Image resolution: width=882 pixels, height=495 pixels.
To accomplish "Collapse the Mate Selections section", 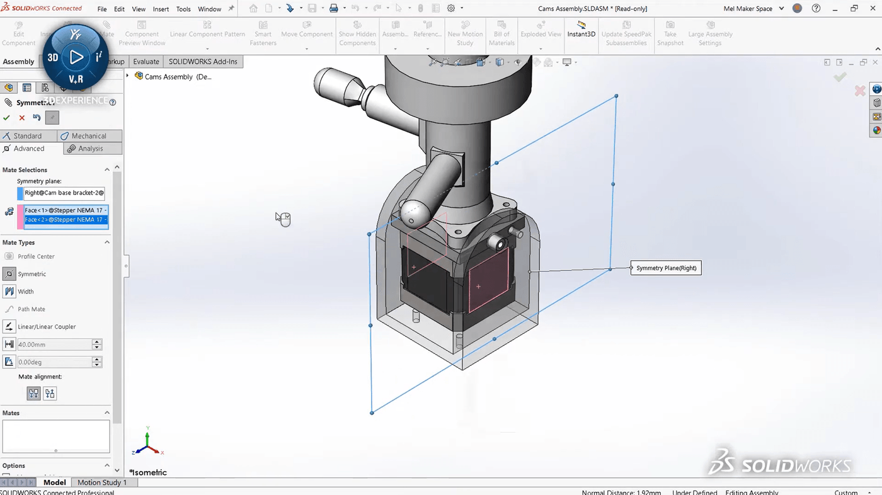I will (106, 169).
